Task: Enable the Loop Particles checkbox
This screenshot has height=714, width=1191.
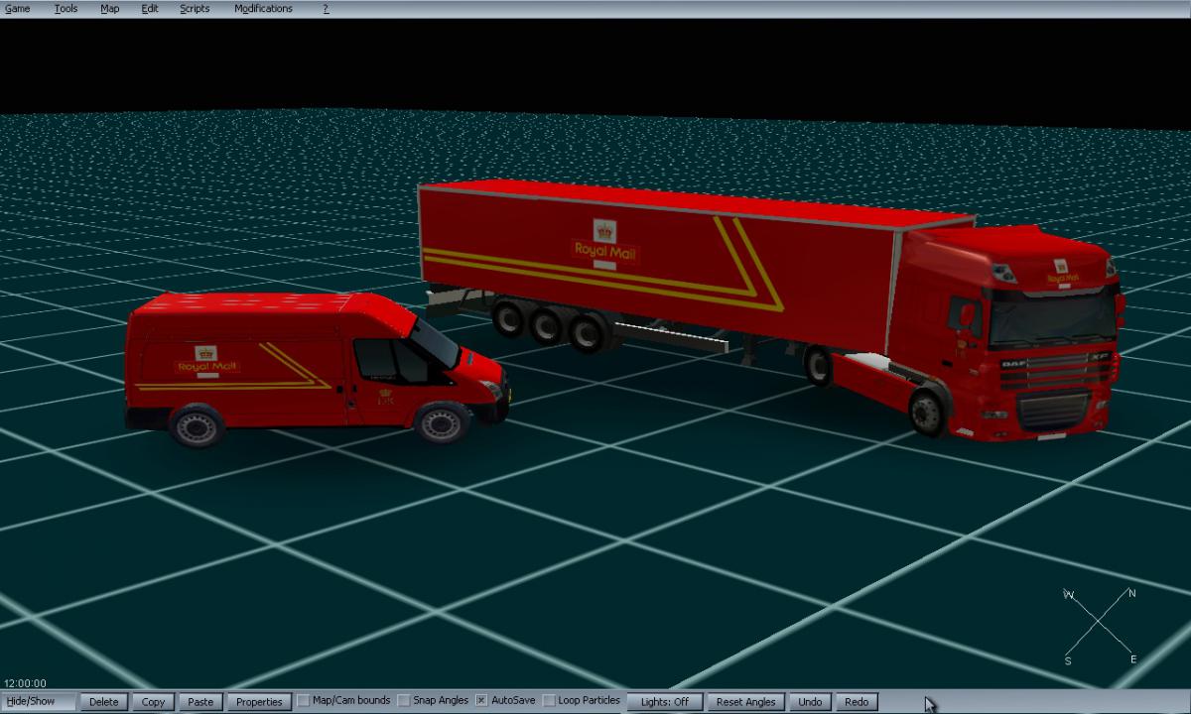Action: [x=549, y=701]
